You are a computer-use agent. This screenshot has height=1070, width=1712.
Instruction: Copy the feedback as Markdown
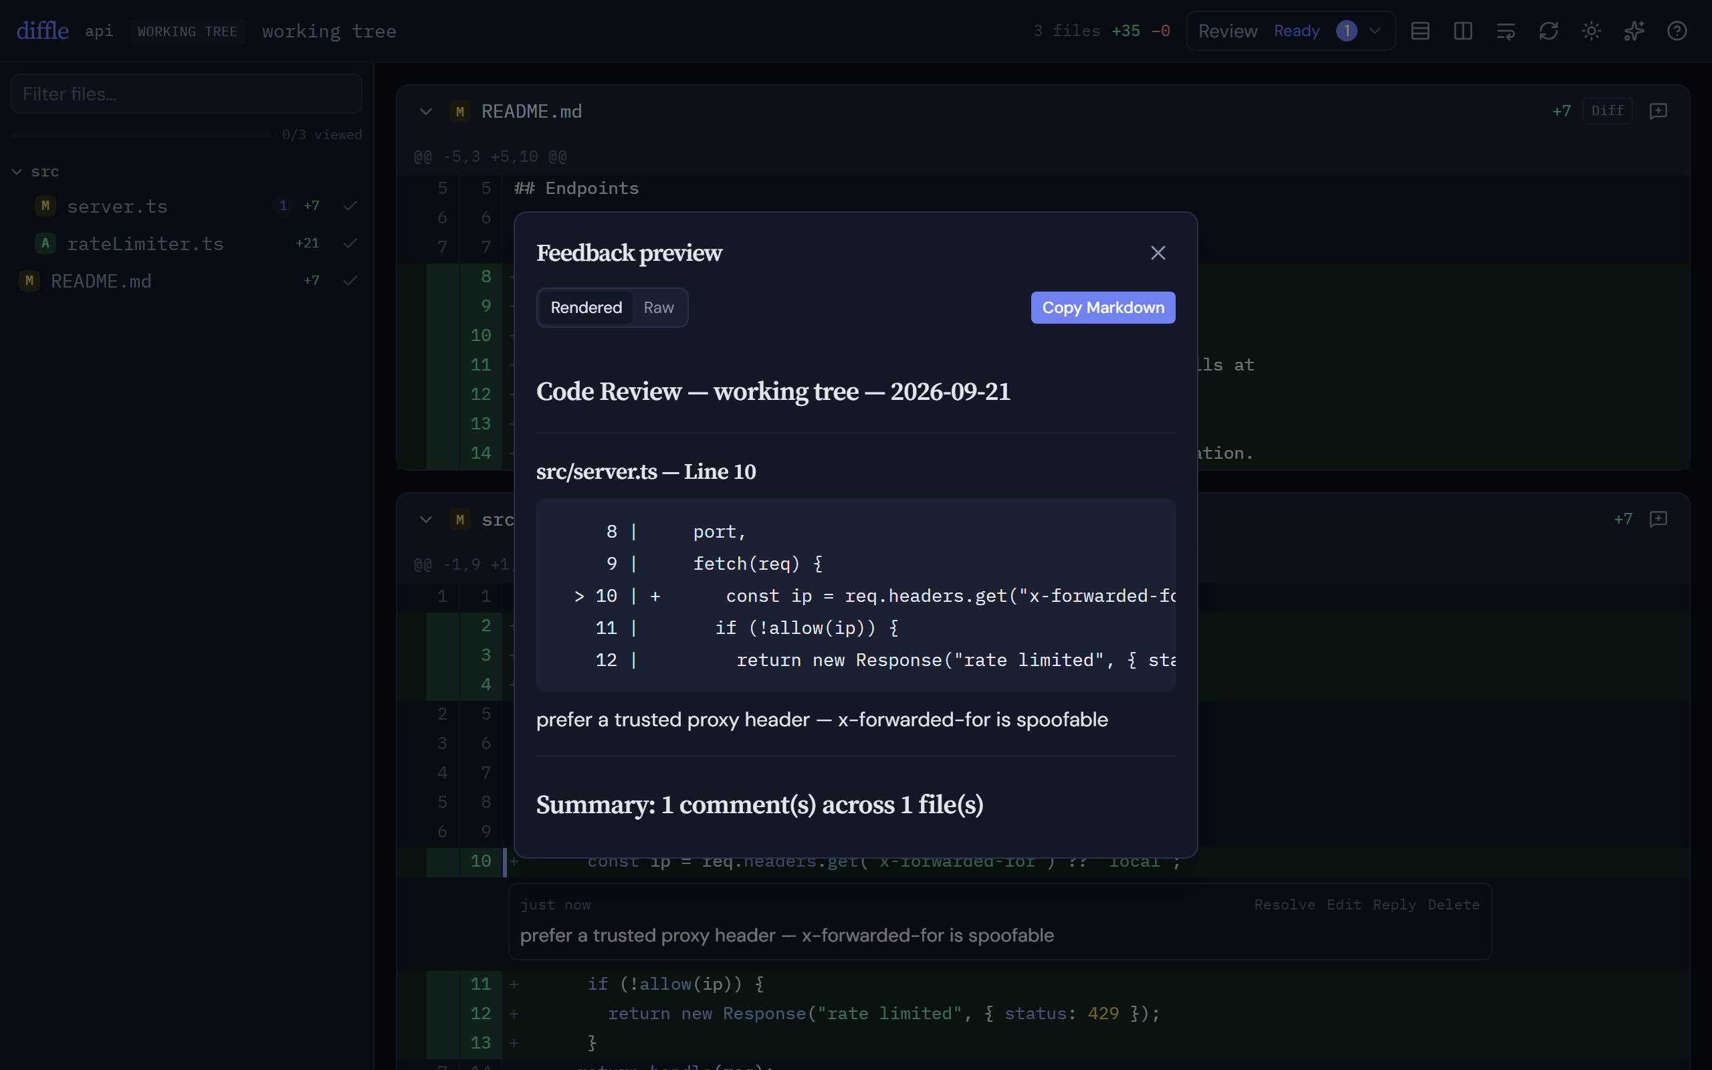[x=1103, y=307]
